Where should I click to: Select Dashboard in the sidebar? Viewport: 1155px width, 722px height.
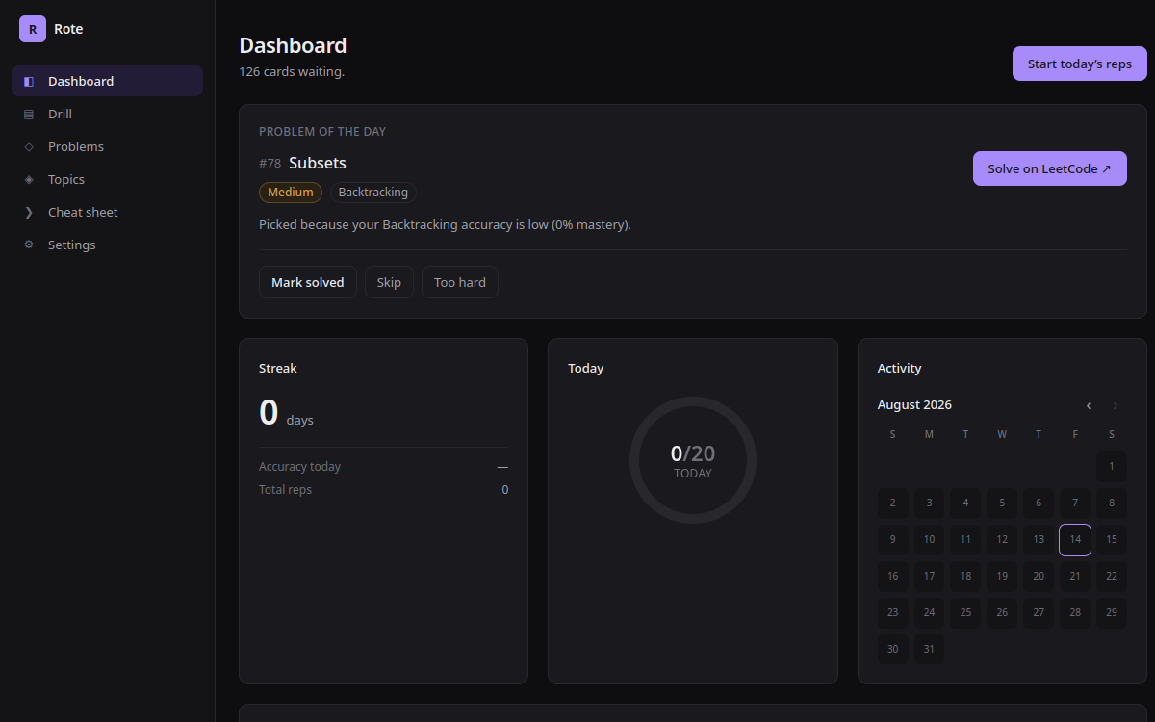107,81
